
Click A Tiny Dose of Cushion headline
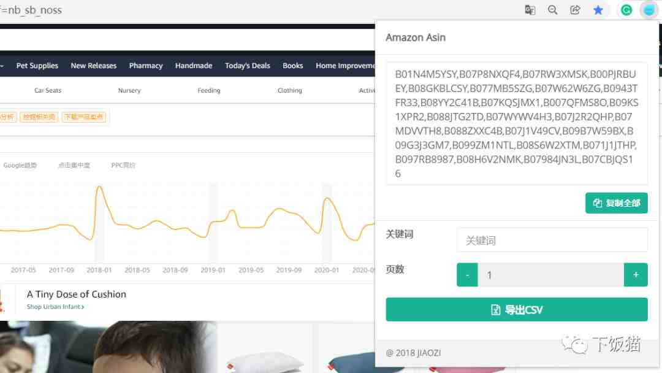click(x=77, y=294)
